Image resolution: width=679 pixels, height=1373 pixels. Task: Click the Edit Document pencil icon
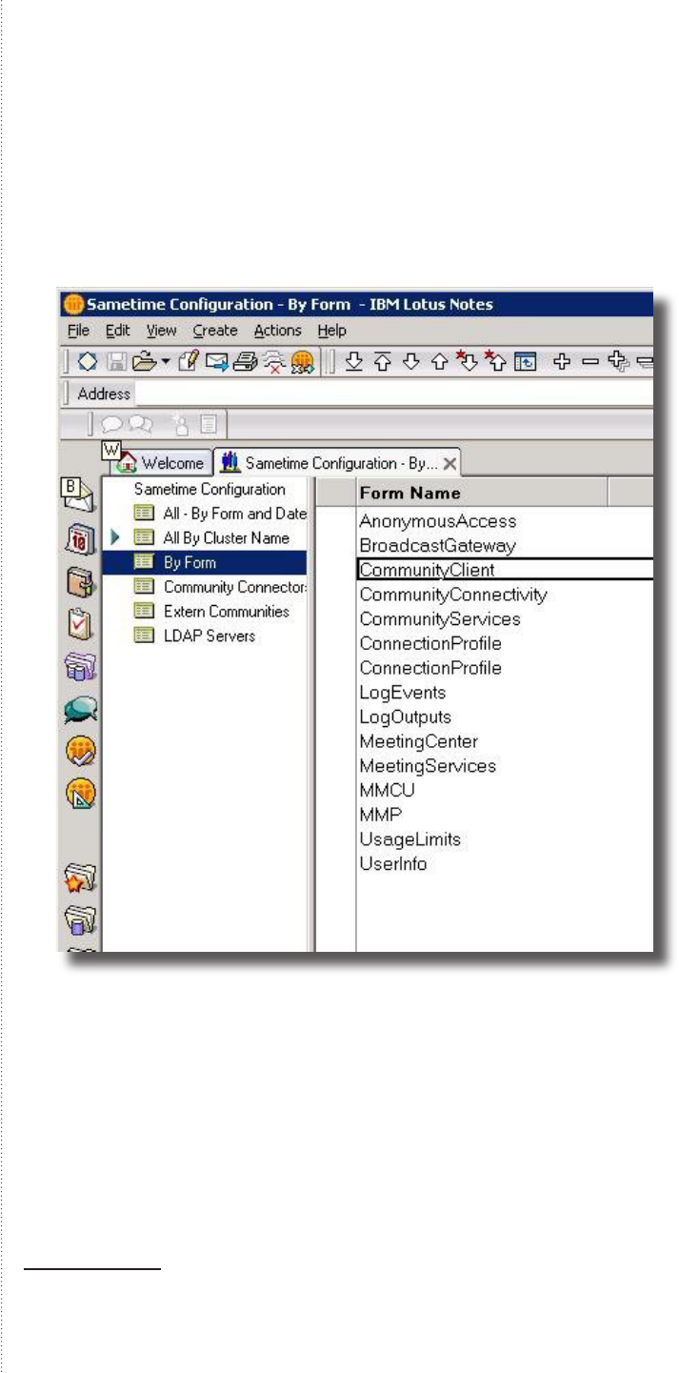(x=188, y=361)
